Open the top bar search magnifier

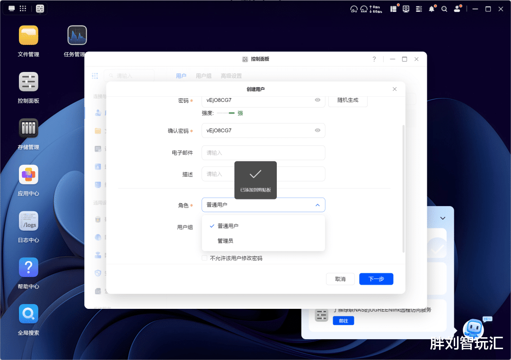[x=444, y=9]
